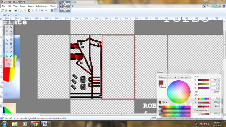Select the Paint Bucket tool
Viewport: 226px width, 127px height.
pos(7,43)
